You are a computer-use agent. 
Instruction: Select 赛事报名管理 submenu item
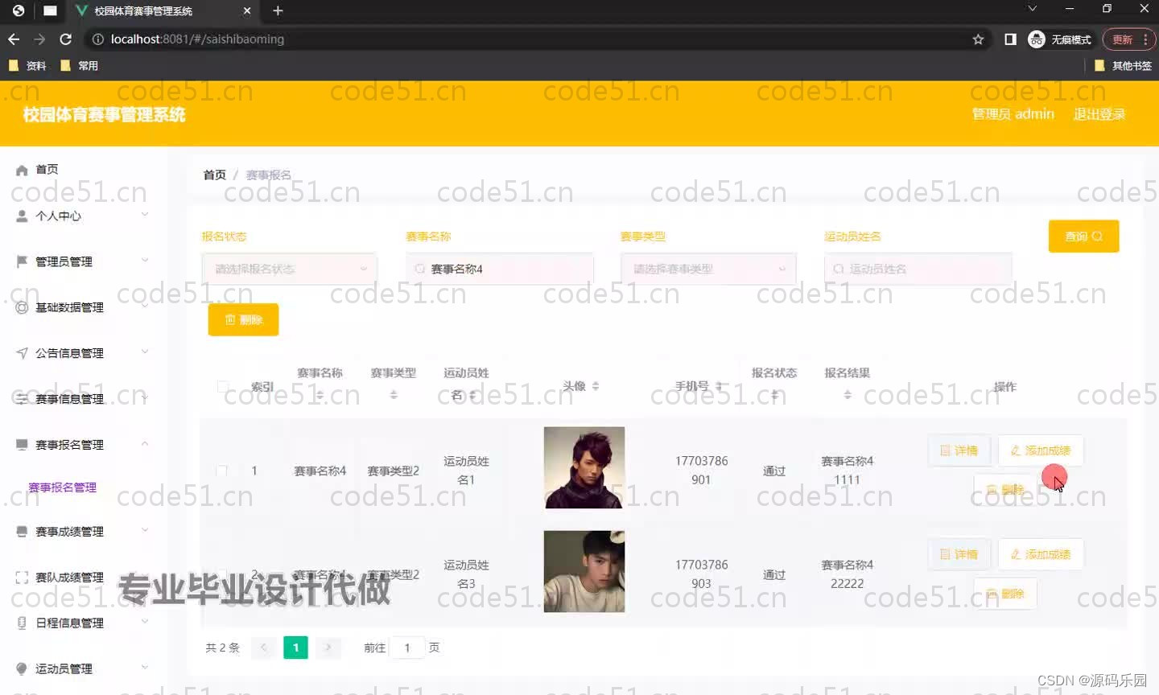(x=63, y=487)
